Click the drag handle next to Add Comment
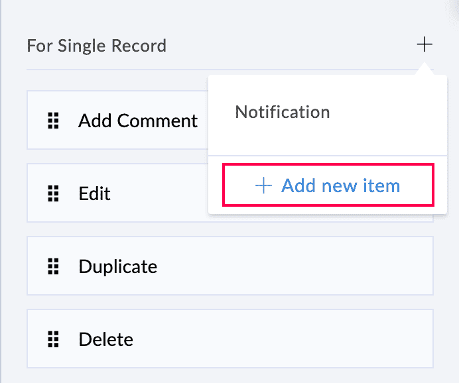This screenshot has width=459, height=383. [x=53, y=121]
